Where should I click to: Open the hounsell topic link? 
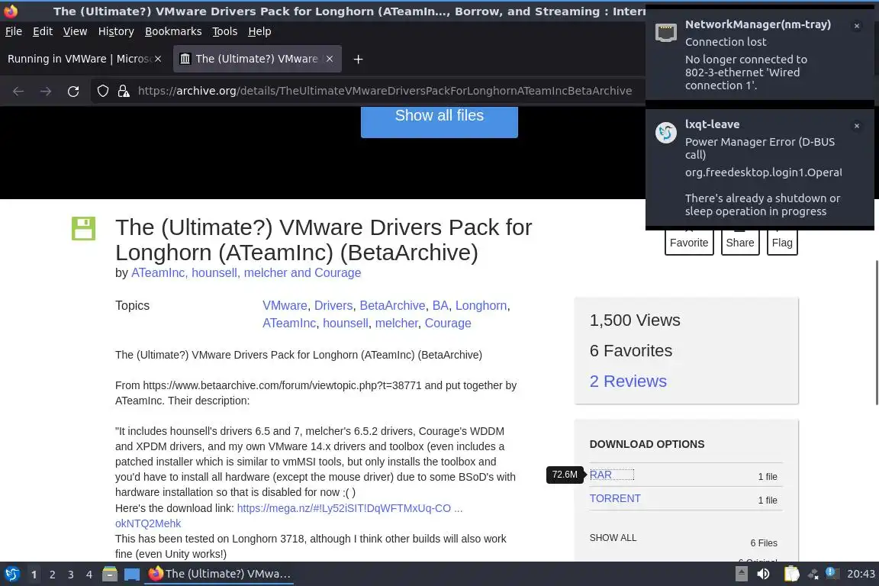click(346, 323)
